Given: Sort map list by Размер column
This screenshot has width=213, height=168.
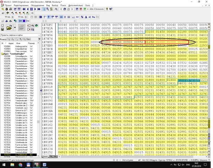Looking at the screenshot, I should [x=31, y=43].
